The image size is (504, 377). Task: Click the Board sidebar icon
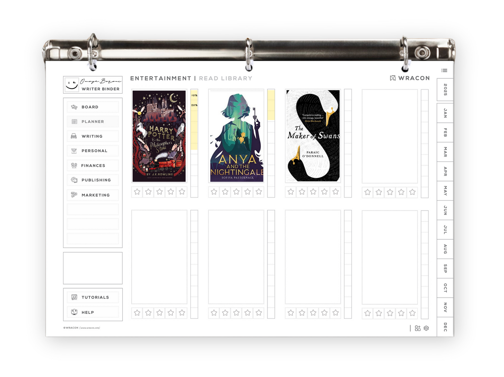(x=74, y=107)
